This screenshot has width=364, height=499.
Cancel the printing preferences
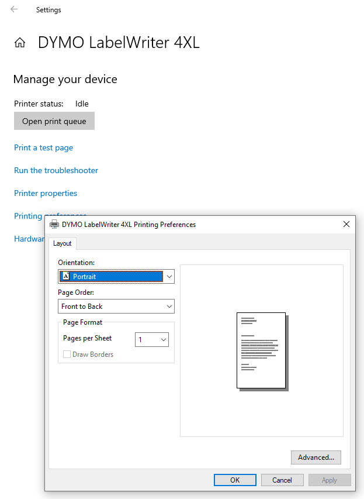[x=282, y=480]
